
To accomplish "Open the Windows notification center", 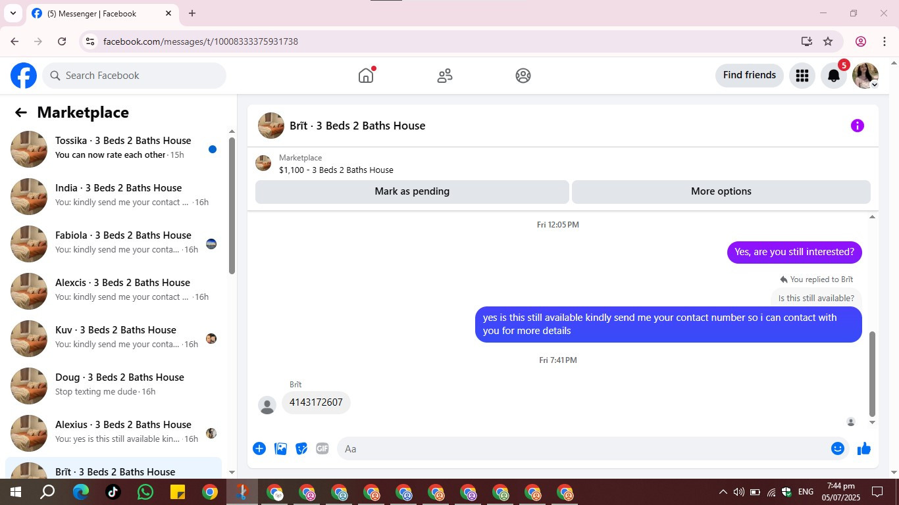I will coord(877,492).
